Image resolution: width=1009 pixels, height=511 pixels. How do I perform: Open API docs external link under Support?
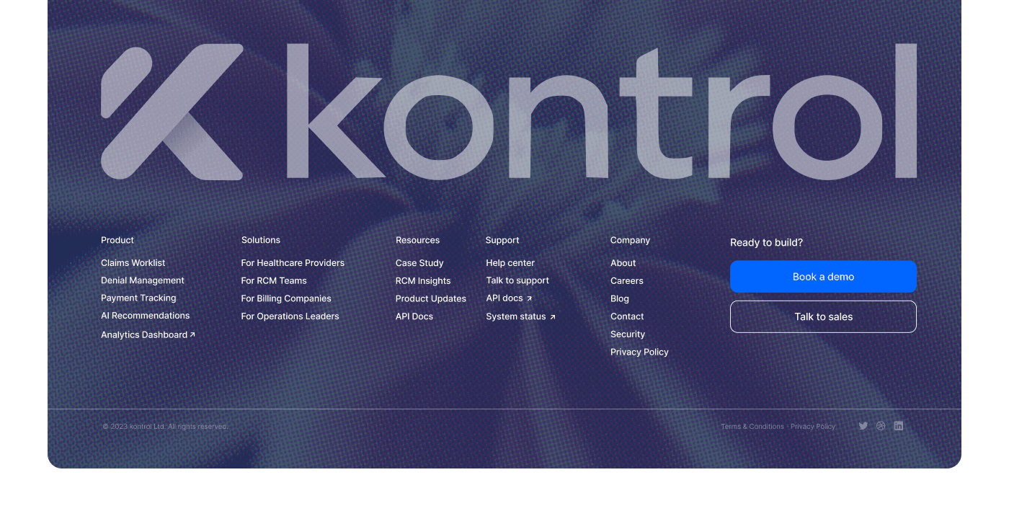(x=509, y=298)
